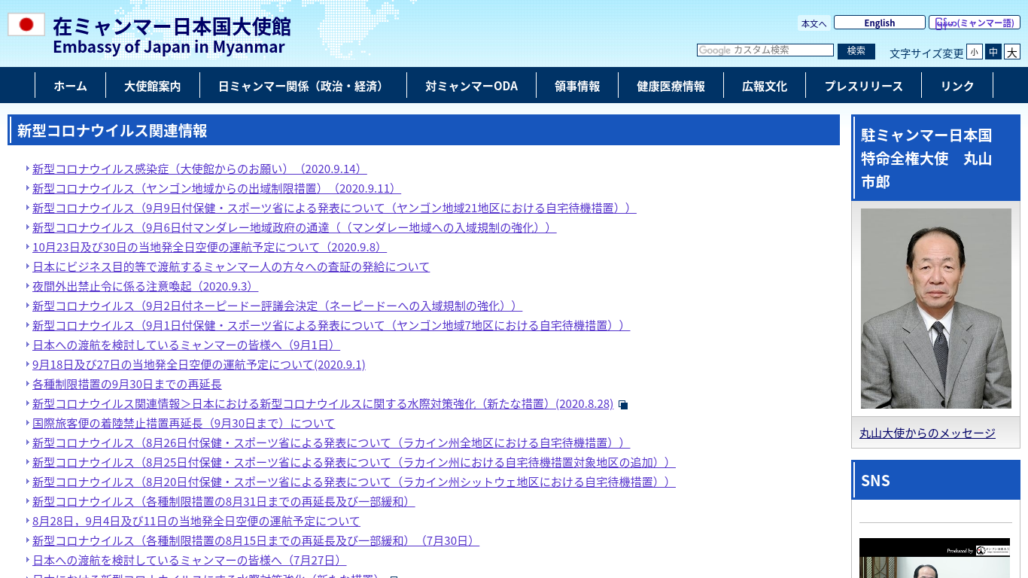1028x578 pixels.
Task: Open the 対ミャンマーODA menu
Action: (471, 86)
